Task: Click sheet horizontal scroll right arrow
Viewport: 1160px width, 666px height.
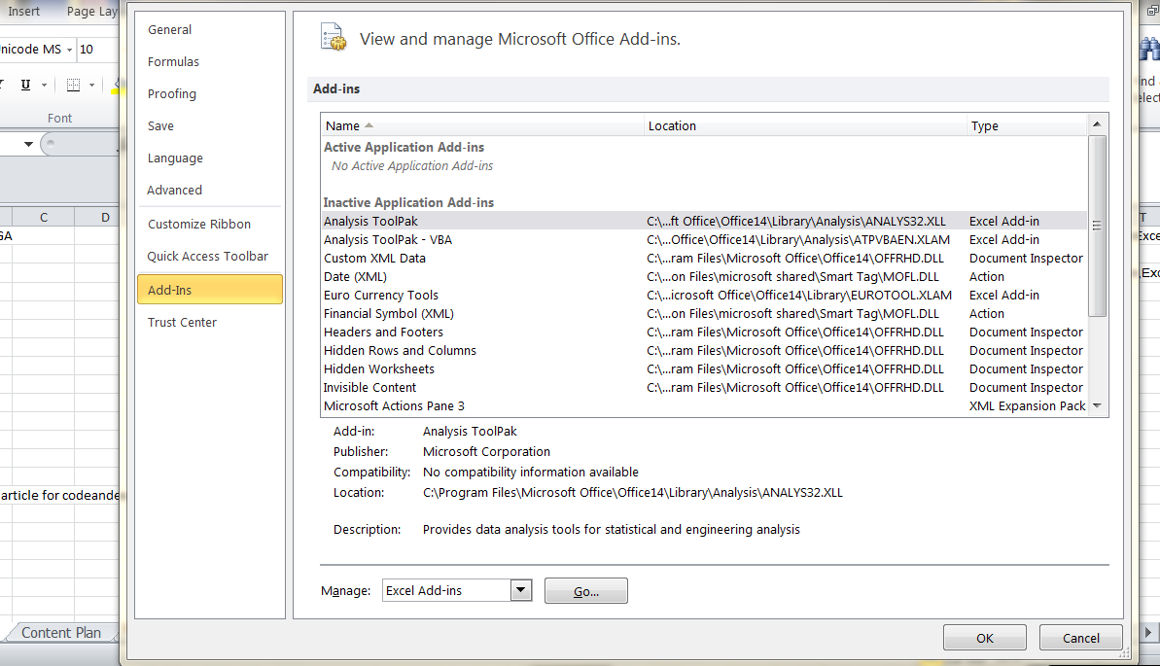Action: click(1148, 633)
